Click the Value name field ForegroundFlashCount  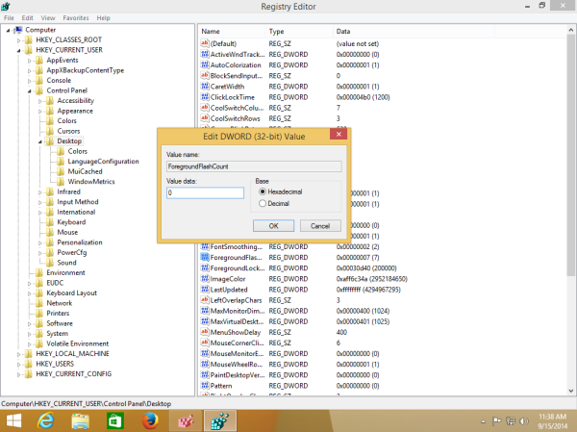[254, 166]
